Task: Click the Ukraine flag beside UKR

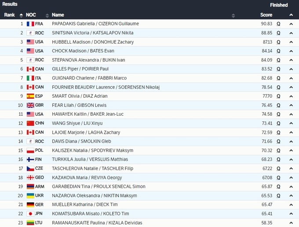Action: click(x=30, y=196)
